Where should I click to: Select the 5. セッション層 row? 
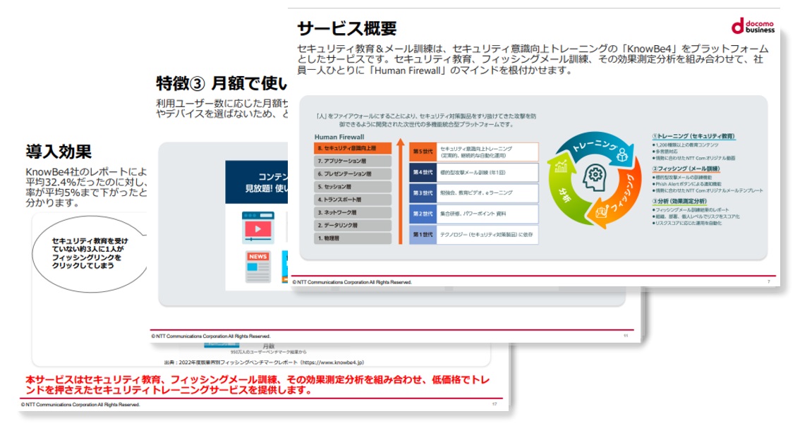pos(353,186)
